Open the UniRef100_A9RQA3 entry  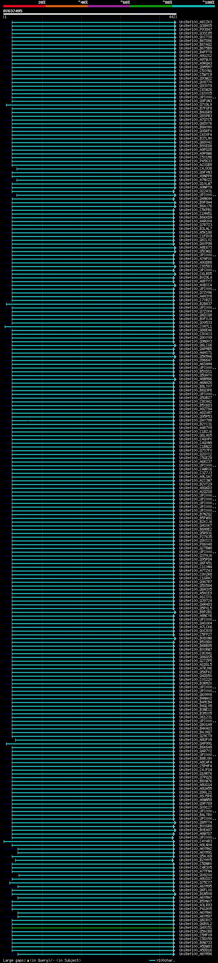196,63
